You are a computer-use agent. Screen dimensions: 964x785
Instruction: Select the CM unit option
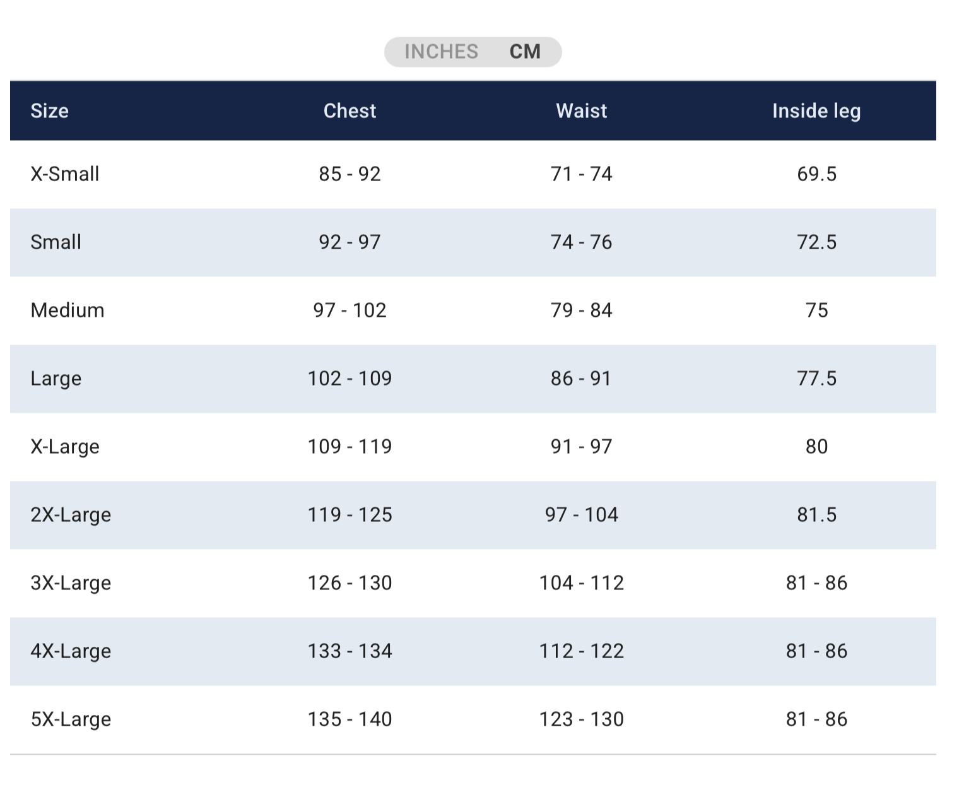[525, 52]
